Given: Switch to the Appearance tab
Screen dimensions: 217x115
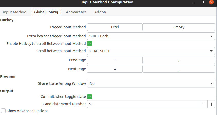Looking at the screenshot, I should pos(76,12).
